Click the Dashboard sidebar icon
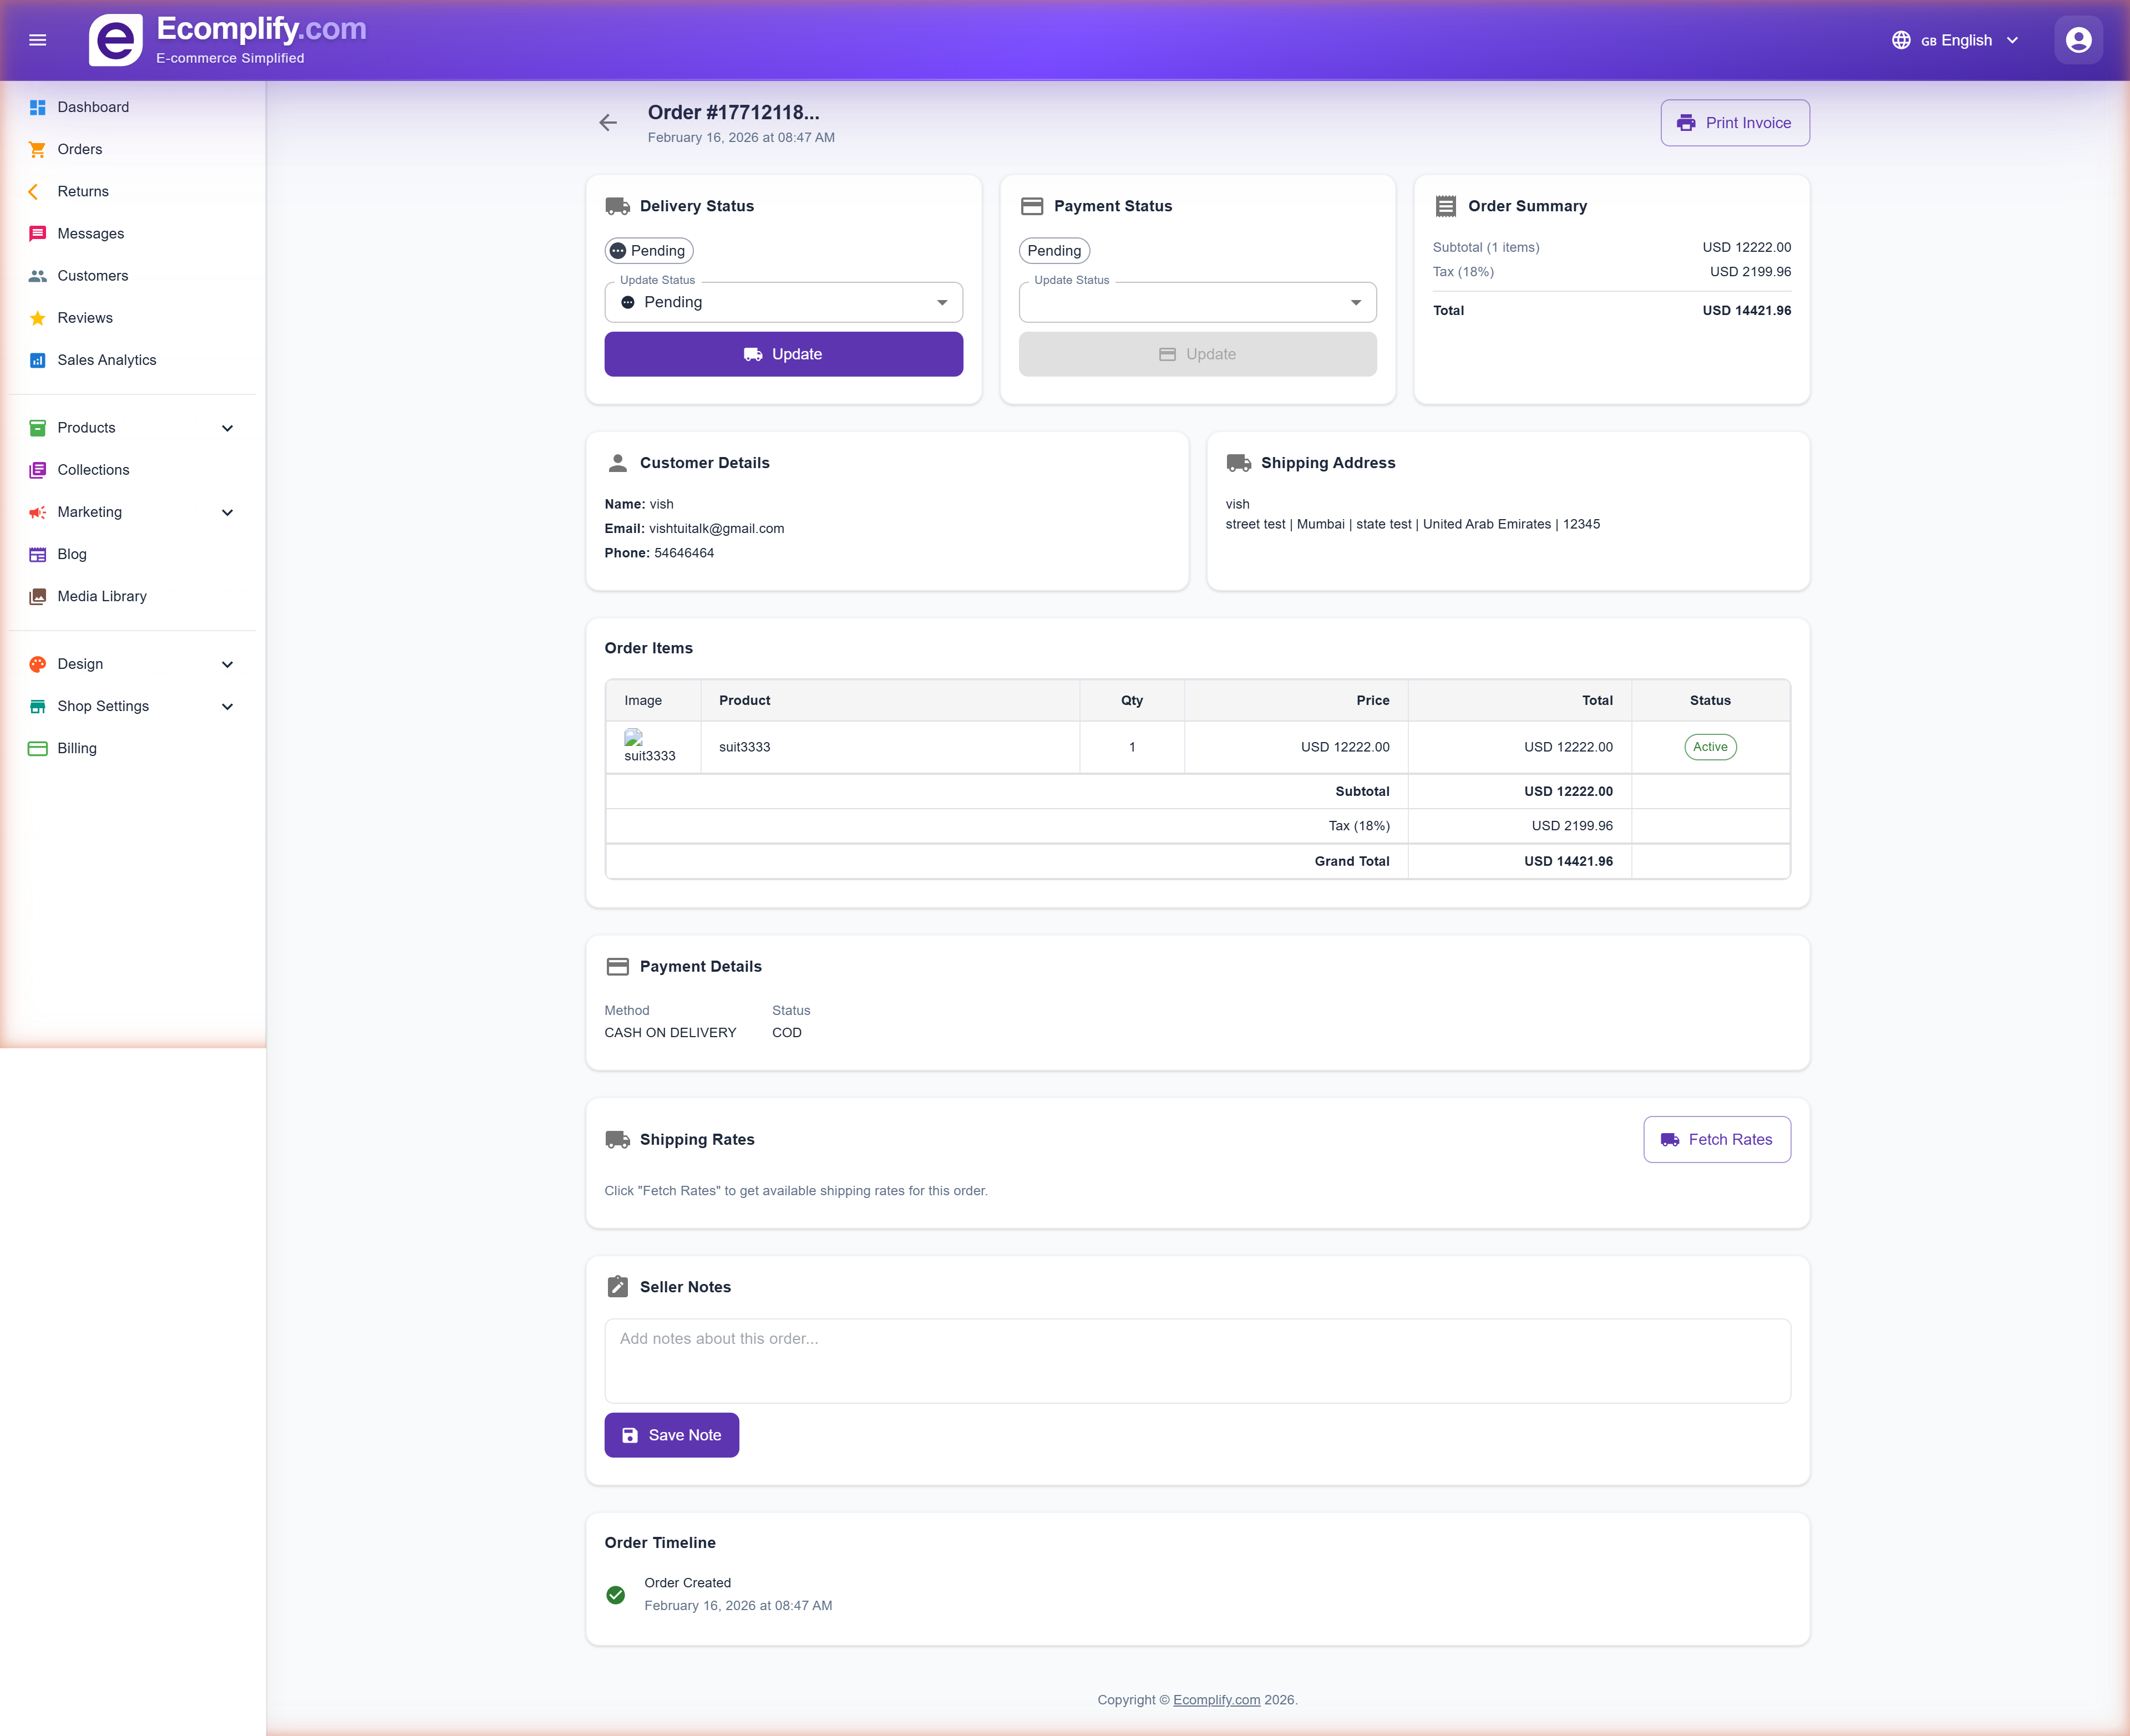This screenshot has width=2130, height=1736. pyautogui.click(x=38, y=107)
